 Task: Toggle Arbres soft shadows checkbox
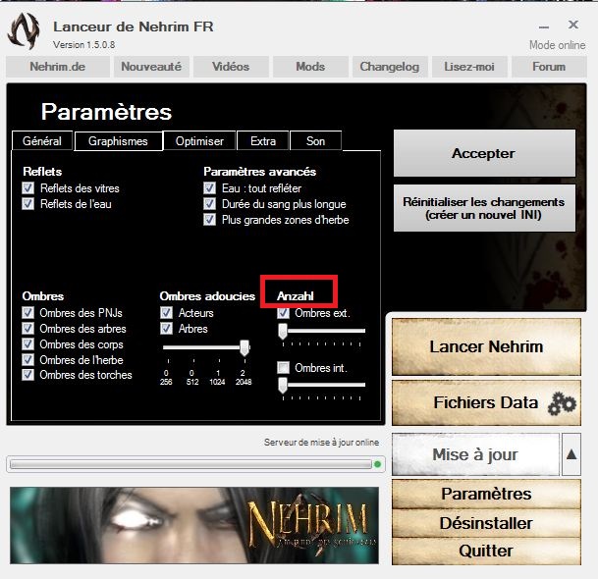(166, 328)
